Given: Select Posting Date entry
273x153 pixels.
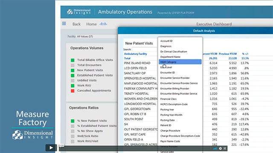Looking at the screenshot, I should (x=167, y=120).
